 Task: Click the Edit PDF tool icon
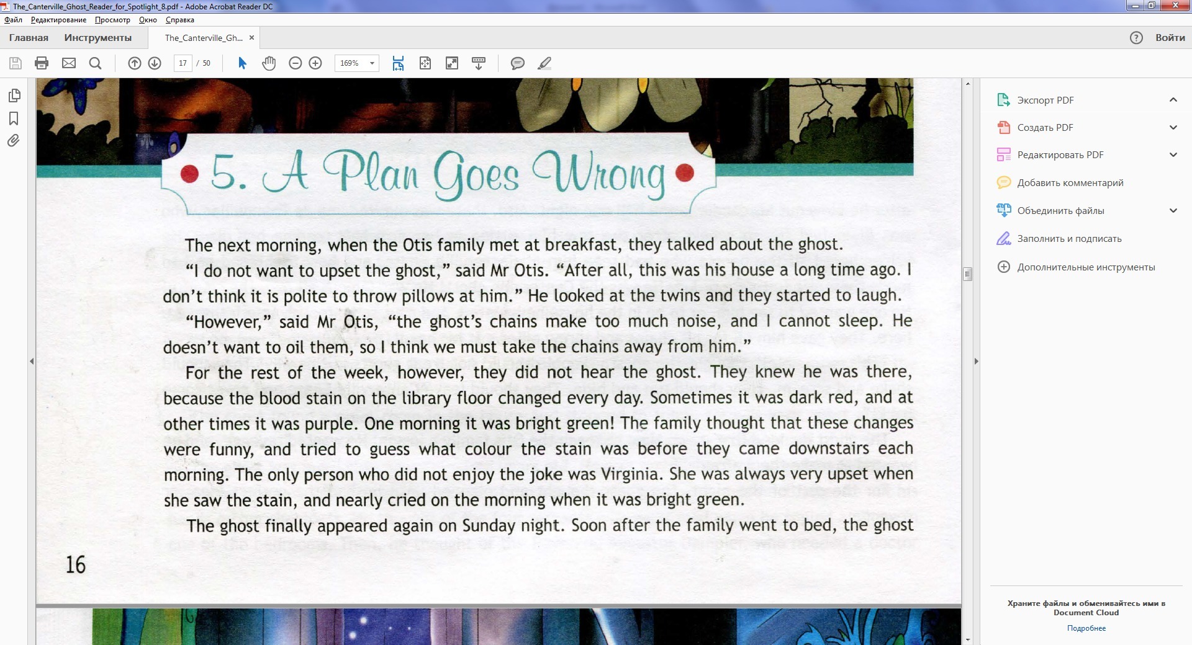[1003, 154]
